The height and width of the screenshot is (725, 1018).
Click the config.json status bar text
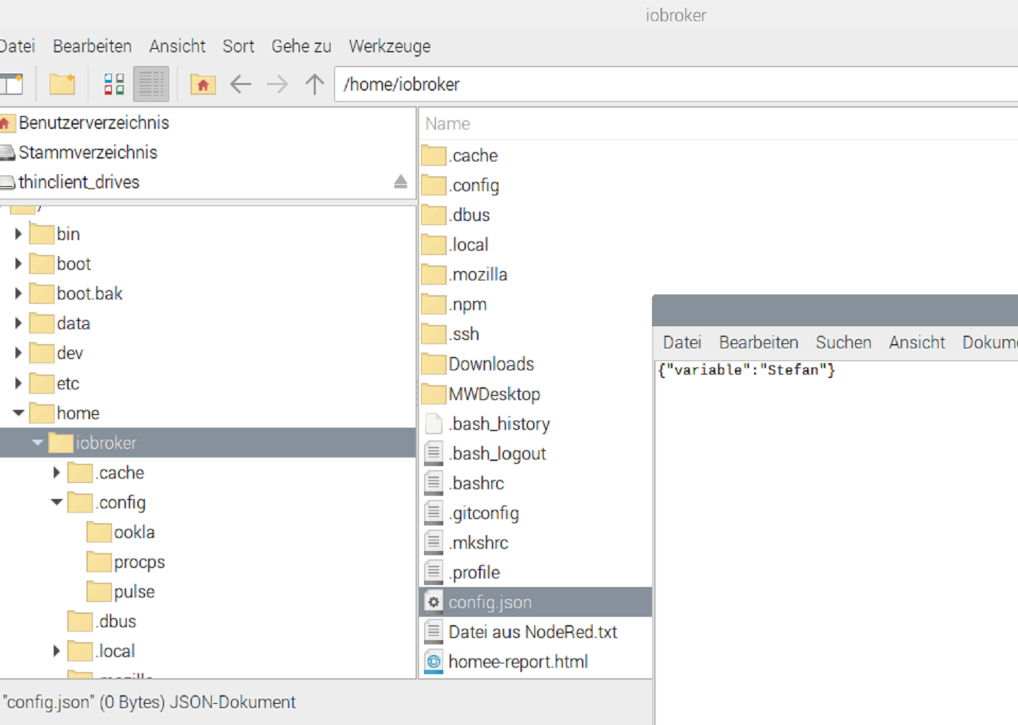[x=149, y=702]
